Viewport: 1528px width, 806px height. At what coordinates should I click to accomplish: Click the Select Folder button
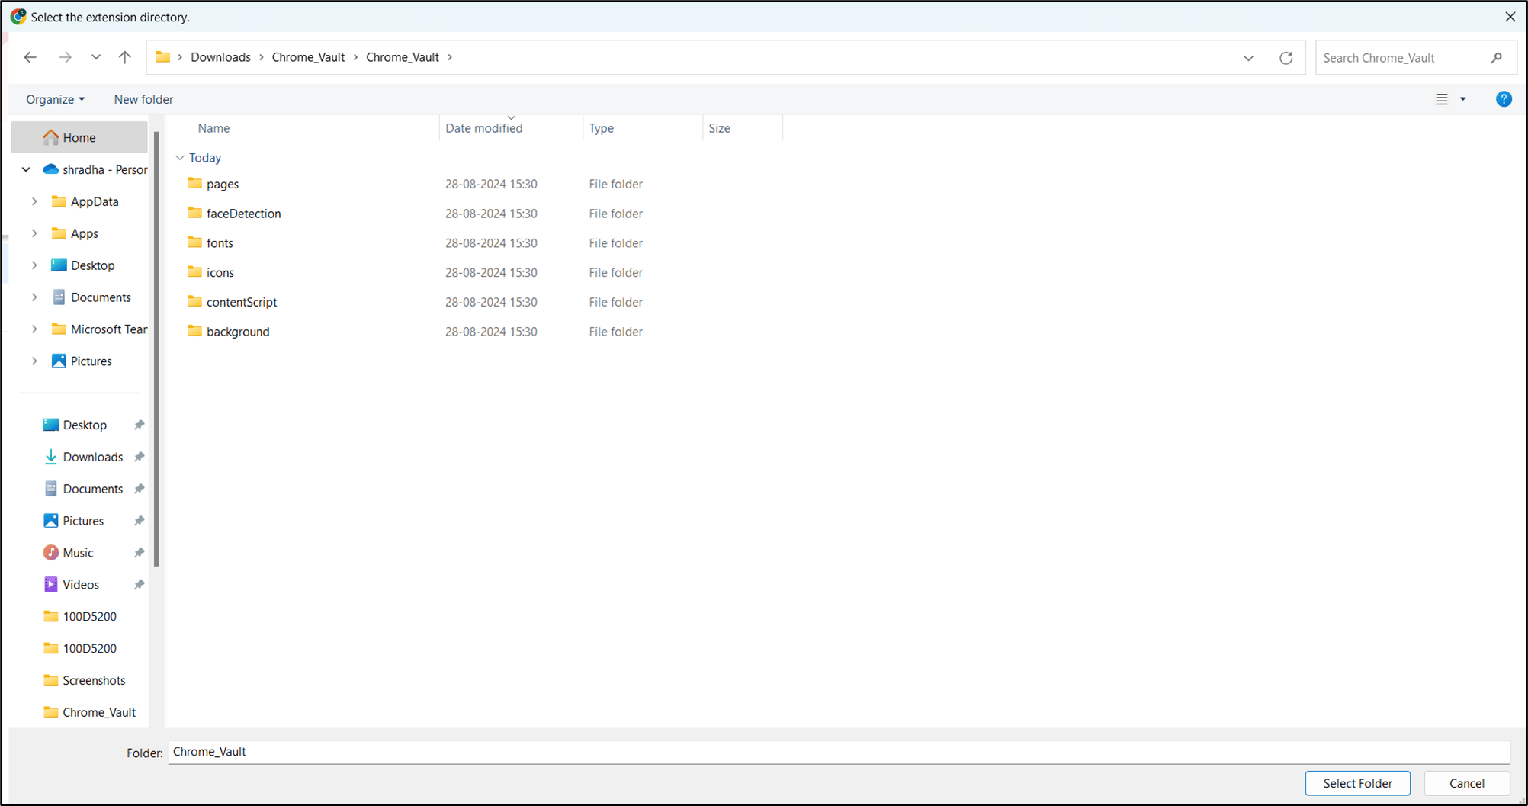1357,783
